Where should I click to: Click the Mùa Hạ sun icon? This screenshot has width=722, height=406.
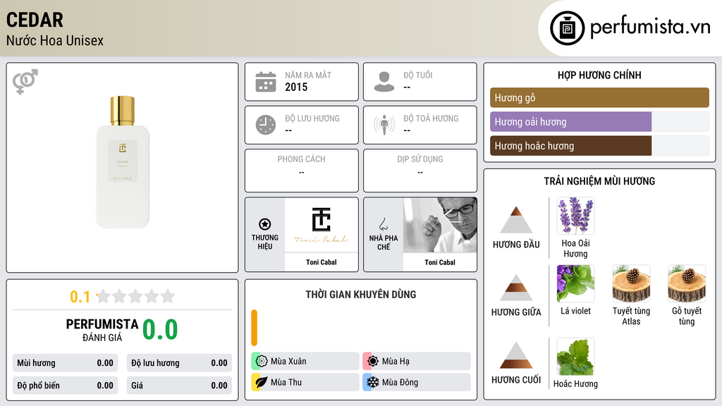click(x=373, y=361)
